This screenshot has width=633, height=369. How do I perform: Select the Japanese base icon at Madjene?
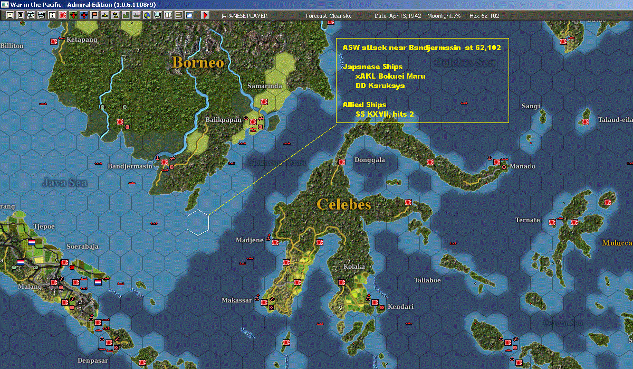(x=275, y=241)
